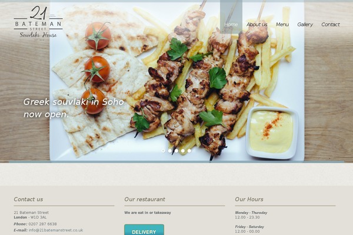Image resolution: width=353 pixels, height=235 pixels.
Task: Go to the About us page
Action: (257, 24)
